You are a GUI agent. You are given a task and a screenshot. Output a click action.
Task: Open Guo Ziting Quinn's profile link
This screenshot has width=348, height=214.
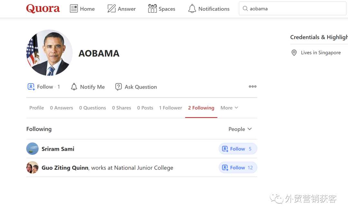pos(65,168)
